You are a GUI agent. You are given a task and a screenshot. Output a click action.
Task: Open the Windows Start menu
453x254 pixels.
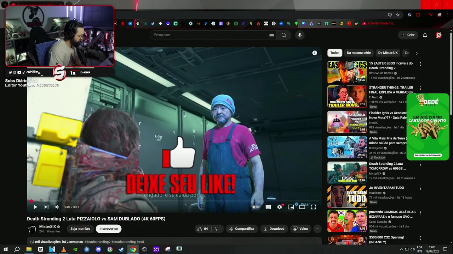[x=5, y=249]
